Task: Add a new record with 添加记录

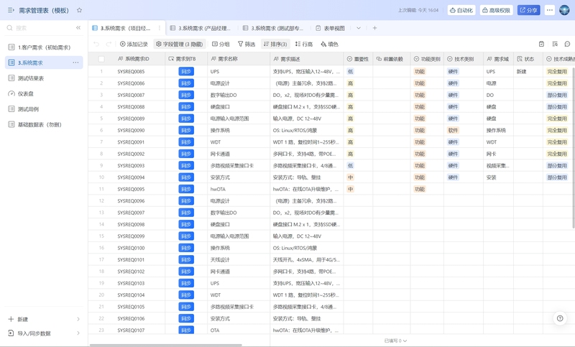Action: point(134,44)
